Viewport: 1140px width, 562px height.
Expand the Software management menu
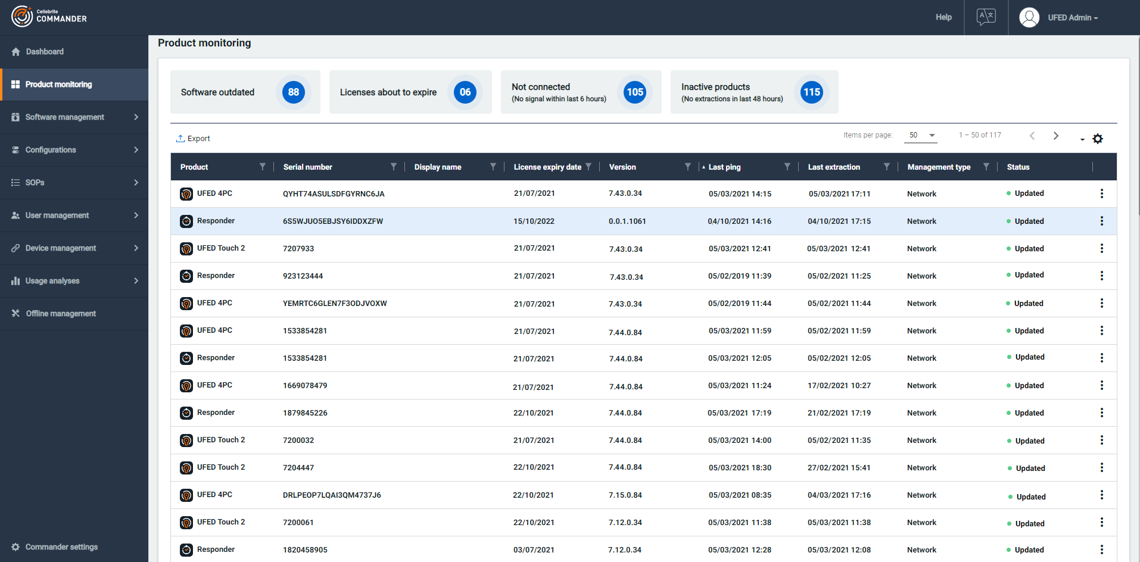point(74,117)
